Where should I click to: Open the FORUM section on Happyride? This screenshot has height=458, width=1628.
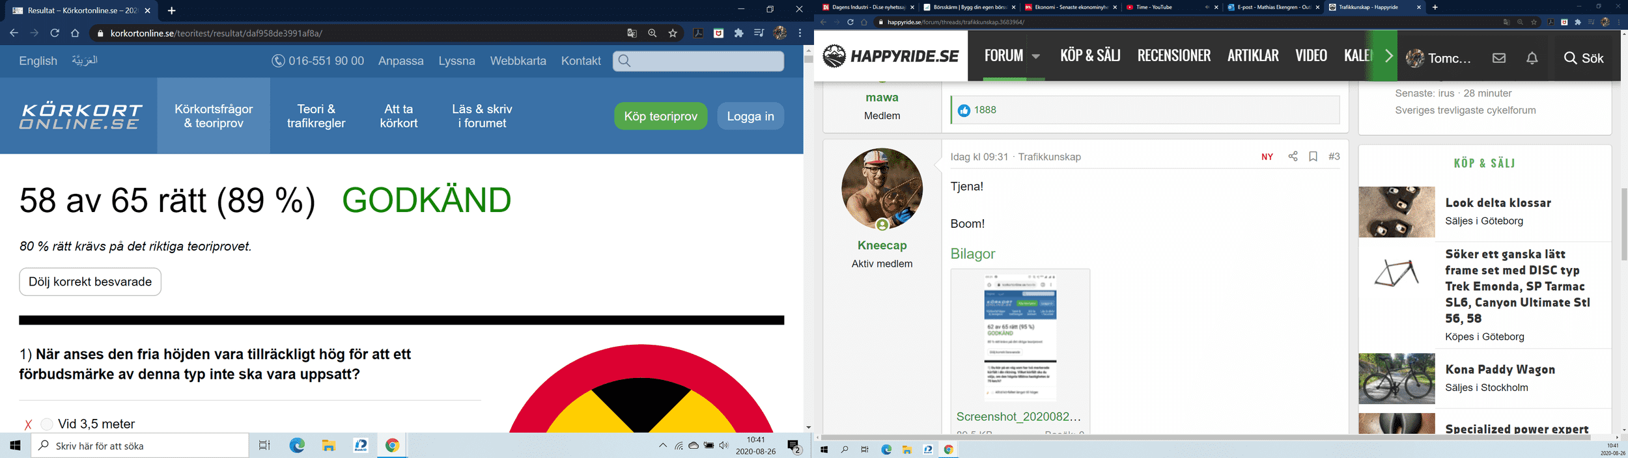[1003, 56]
